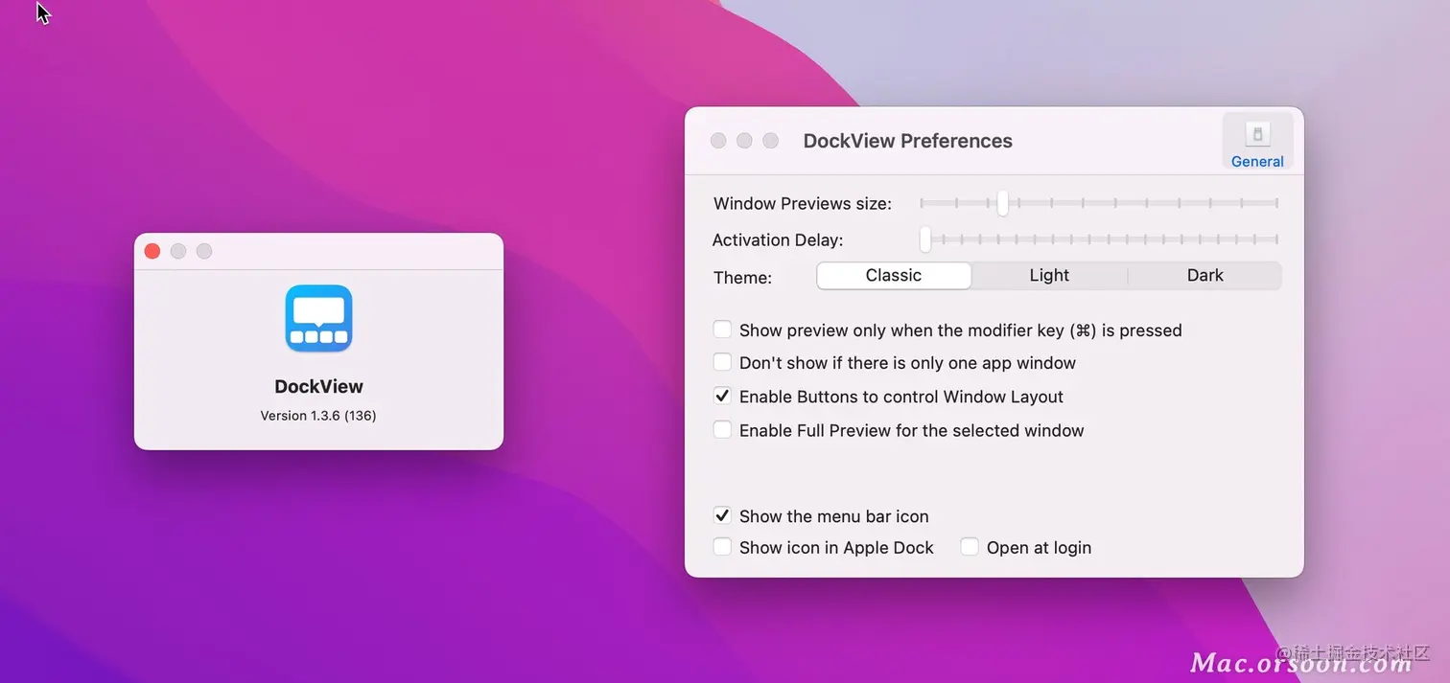Screen dimensions: 1450x683
Task: Select the Classic theme
Action: coord(894,276)
